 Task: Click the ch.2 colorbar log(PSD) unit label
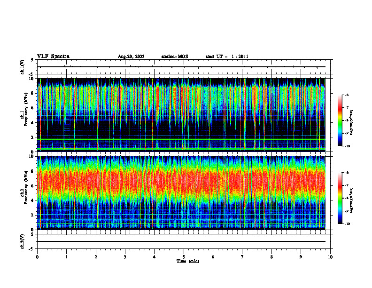(351, 200)
